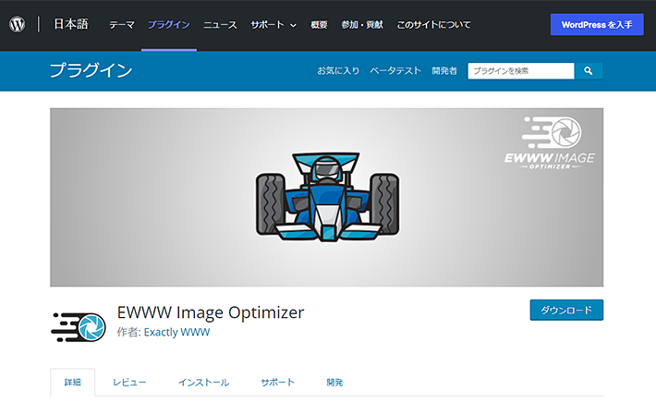Image resolution: width=656 pixels, height=416 pixels.
Task: Open the Exactly WWW author link
Action: [176, 332]
